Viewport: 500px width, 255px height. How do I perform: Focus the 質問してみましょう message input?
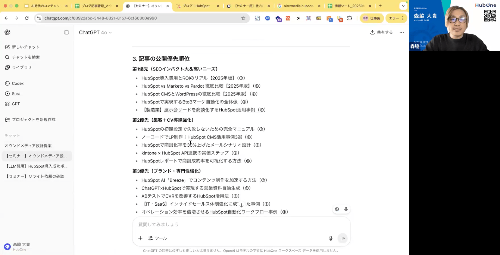click(241, 224)
